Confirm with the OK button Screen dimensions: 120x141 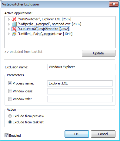77,134
